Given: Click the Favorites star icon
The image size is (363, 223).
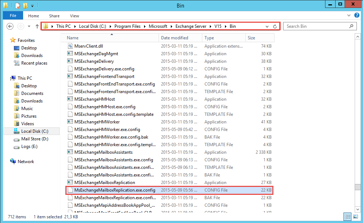Looking at the screenshot, I should click(x=13, y=40).
